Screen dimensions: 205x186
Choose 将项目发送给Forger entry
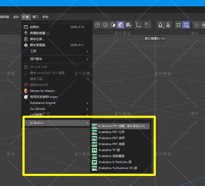pos(57,97)
